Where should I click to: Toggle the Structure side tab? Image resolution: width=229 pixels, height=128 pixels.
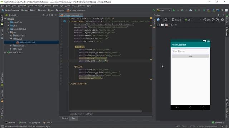pyautogui.click(x=2, y=112)
